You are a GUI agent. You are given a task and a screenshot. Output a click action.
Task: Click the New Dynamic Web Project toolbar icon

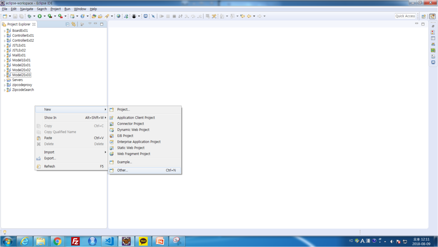pyautogui.click(x=73, y=16)
